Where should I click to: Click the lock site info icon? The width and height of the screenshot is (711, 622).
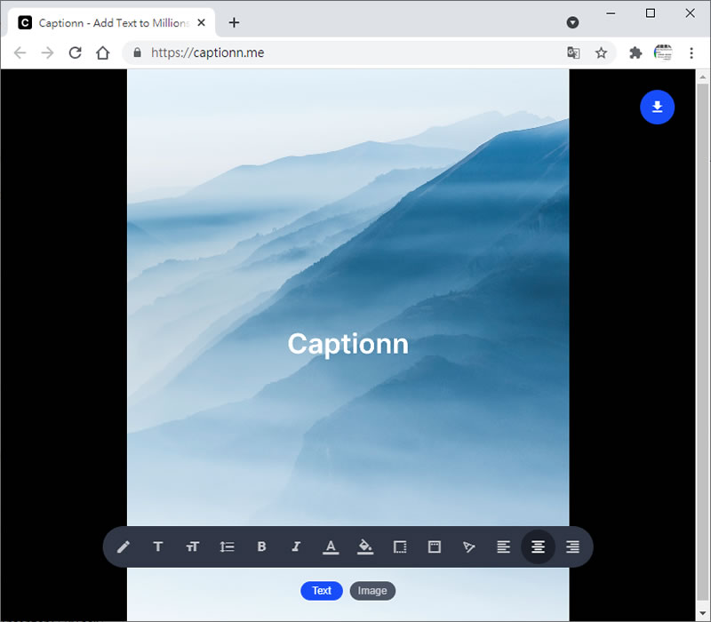pyautogui.click(x=138, y=52)
